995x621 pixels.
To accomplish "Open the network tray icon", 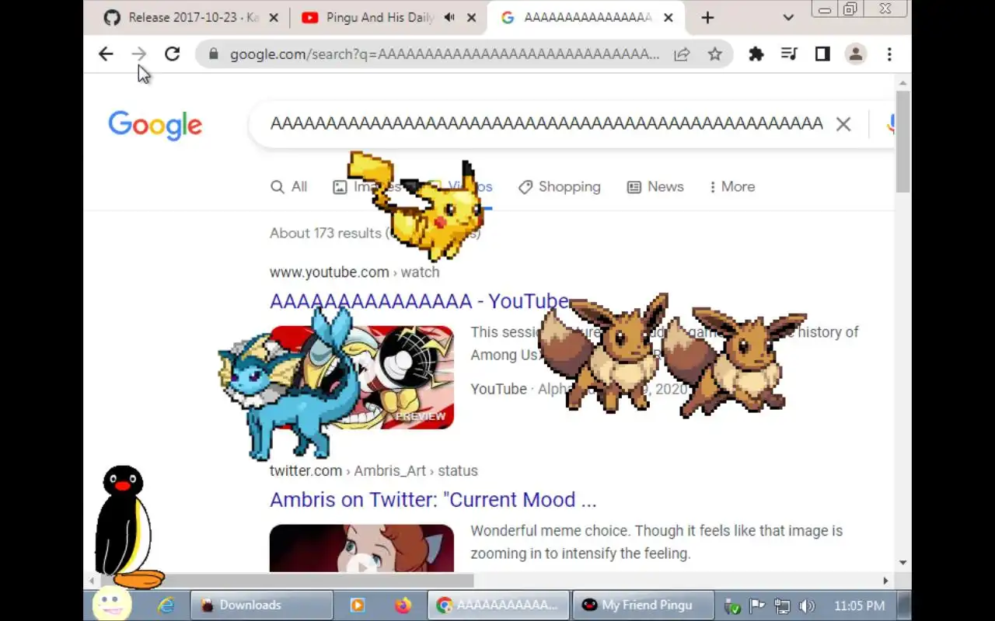I will pos(782,606).
